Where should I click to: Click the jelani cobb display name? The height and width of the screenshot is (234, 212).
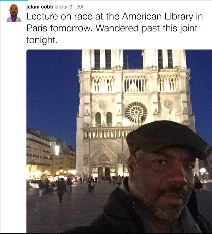[40, 7]
